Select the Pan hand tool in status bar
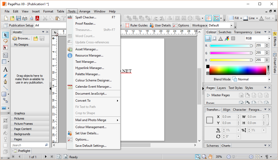 tap(210, 156)
